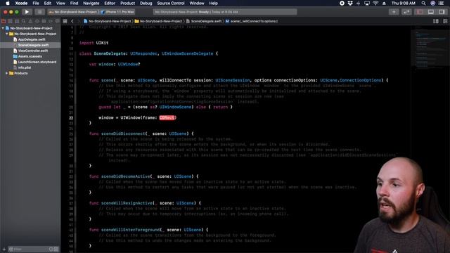Open the File menu
450x253 pixels.
36,3
